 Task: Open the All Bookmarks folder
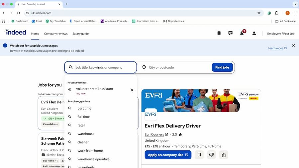[x=286, y=21]
